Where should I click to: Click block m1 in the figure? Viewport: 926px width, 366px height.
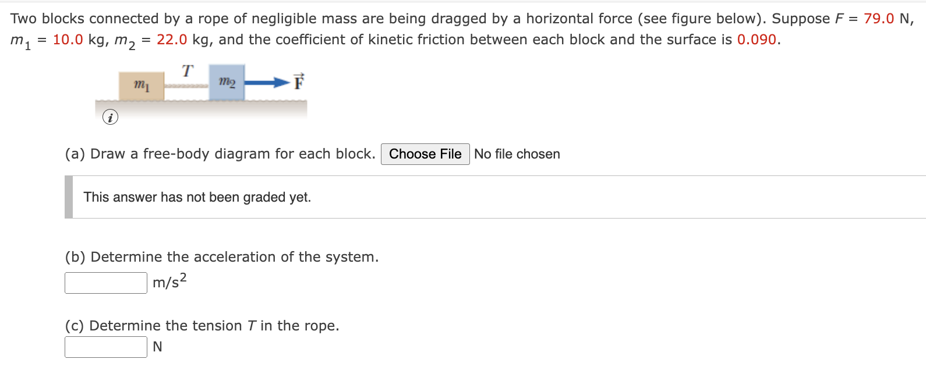pyautogui.click(x=141, y=86)
